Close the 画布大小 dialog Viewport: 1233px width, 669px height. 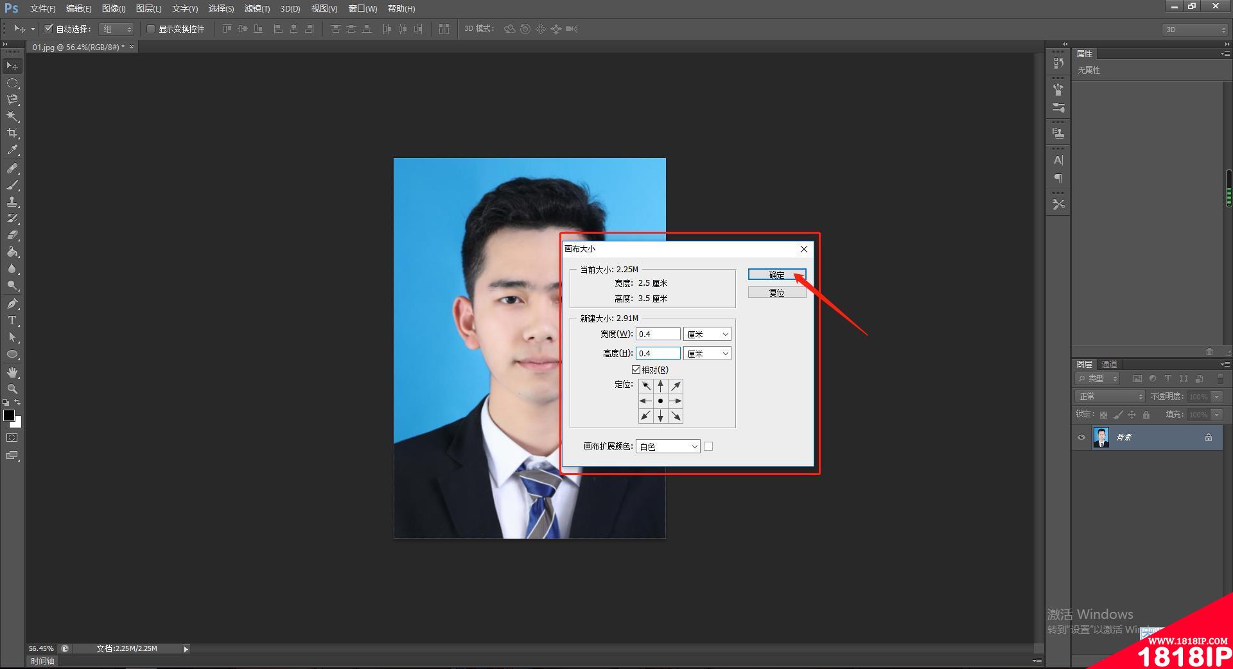pyautogui.click(x=804, y=249)
